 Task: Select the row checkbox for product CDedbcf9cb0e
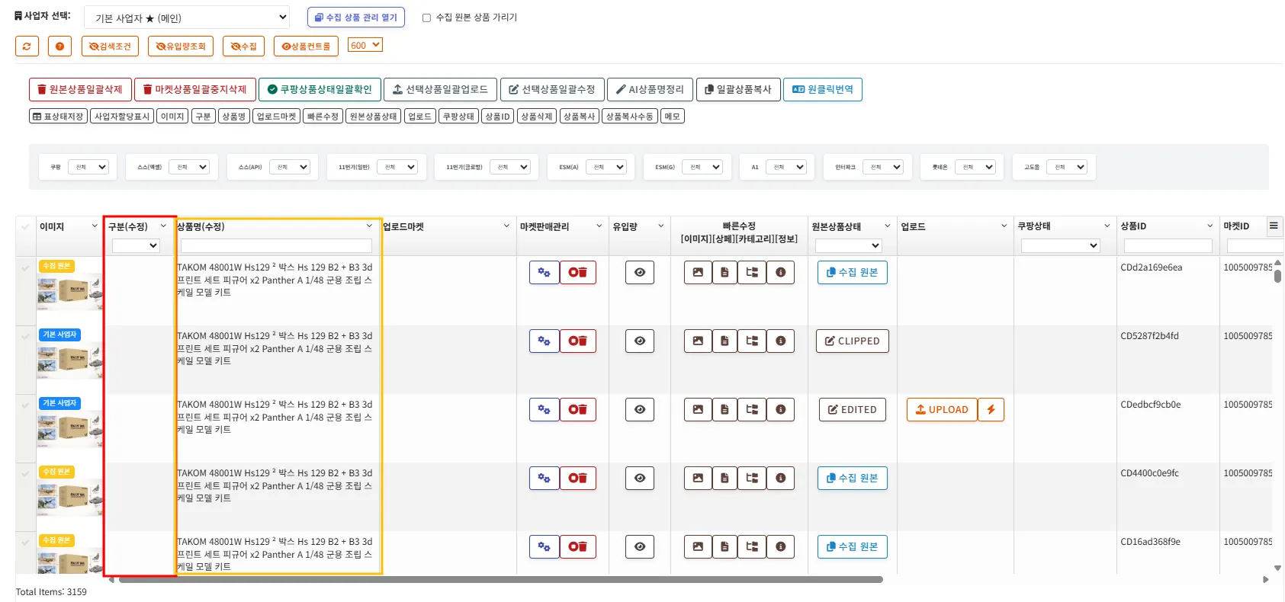pyautogui.click(x=25, y=405)
